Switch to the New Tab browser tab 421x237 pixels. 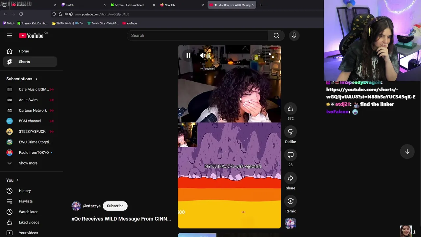coord(182,5)
